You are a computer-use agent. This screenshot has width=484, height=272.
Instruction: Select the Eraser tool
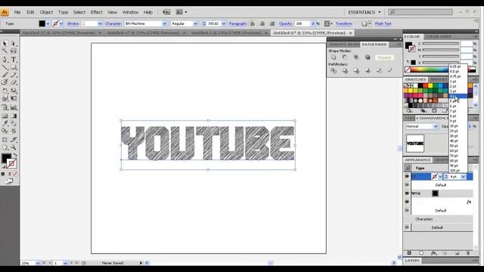[x=14, y=82]
